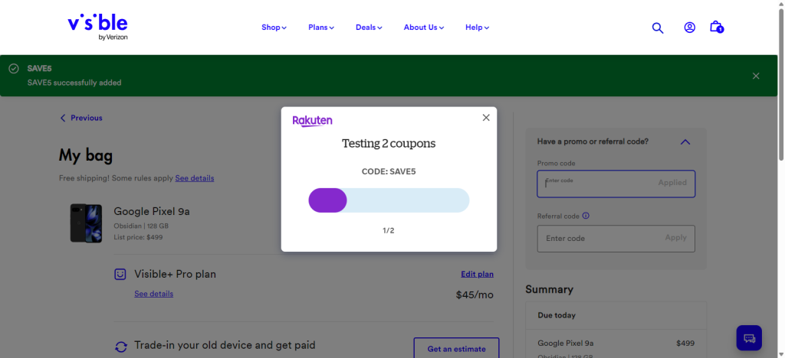This screenshot has height=358, width=785.
Task: Click the $45/mo plan price
Action: coord(475,295)
